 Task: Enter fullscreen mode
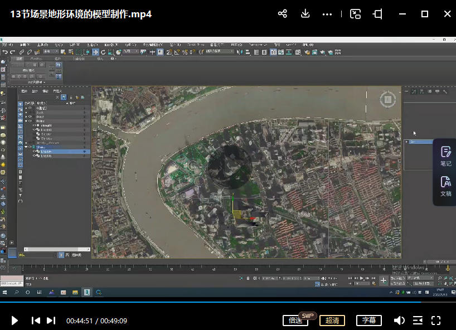click(x=436, y=321)
